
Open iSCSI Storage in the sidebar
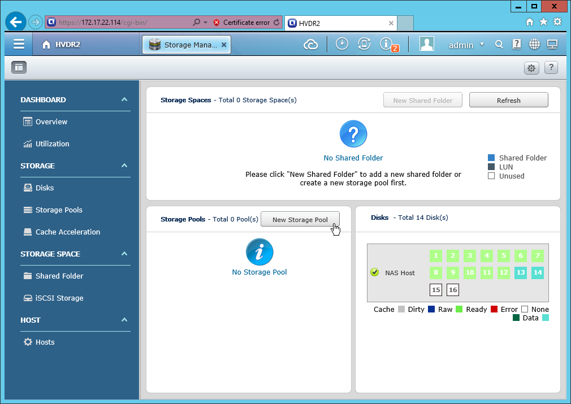(x=53, y=298)
